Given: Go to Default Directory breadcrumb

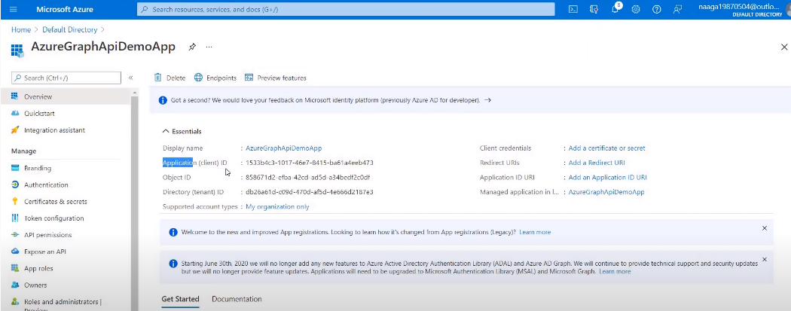Looking at the screenshot, I should (x=70, y=29).
